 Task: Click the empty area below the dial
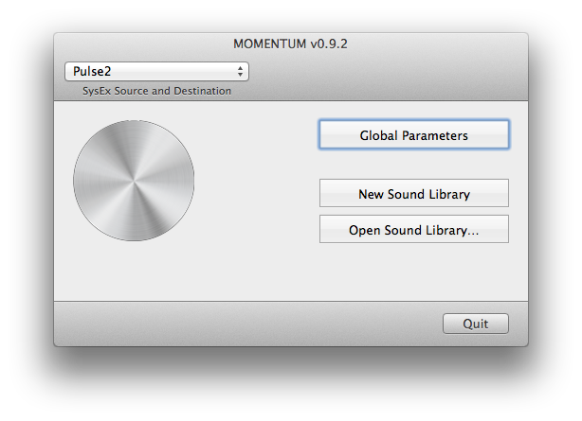point(134,270)
